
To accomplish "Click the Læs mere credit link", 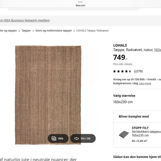I will pos(145,83).
